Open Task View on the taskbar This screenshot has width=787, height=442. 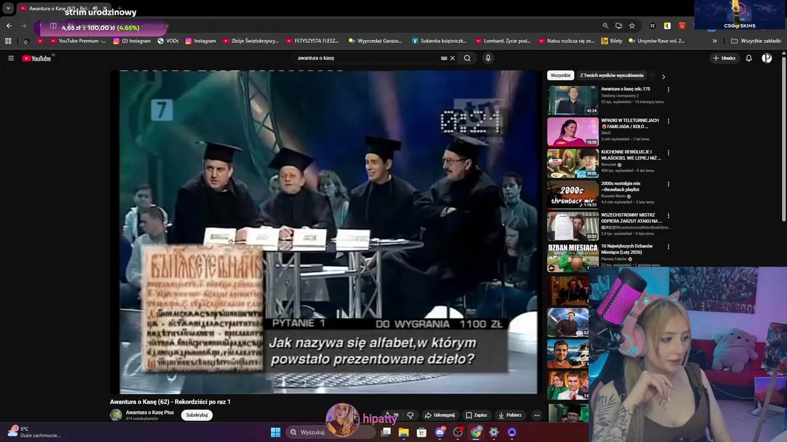click(386, 432)
